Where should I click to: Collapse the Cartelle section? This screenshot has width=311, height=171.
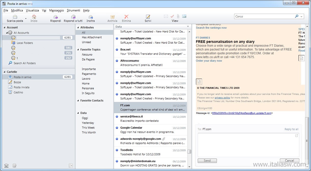[5, 72]
